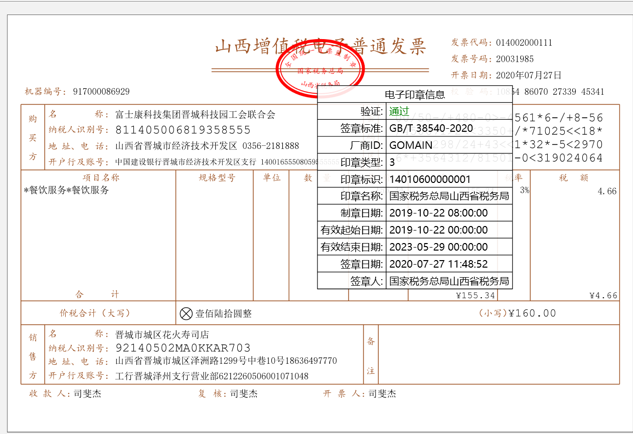633x434 pixels.
Task: Select seller bank account 工行晋城泽州支行营业部
Action: [x=166, y=376]
